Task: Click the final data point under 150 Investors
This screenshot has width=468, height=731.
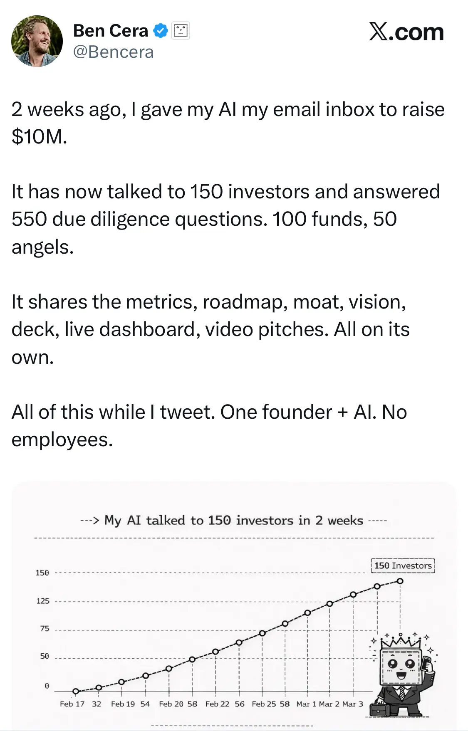Action: click(400, 581)
